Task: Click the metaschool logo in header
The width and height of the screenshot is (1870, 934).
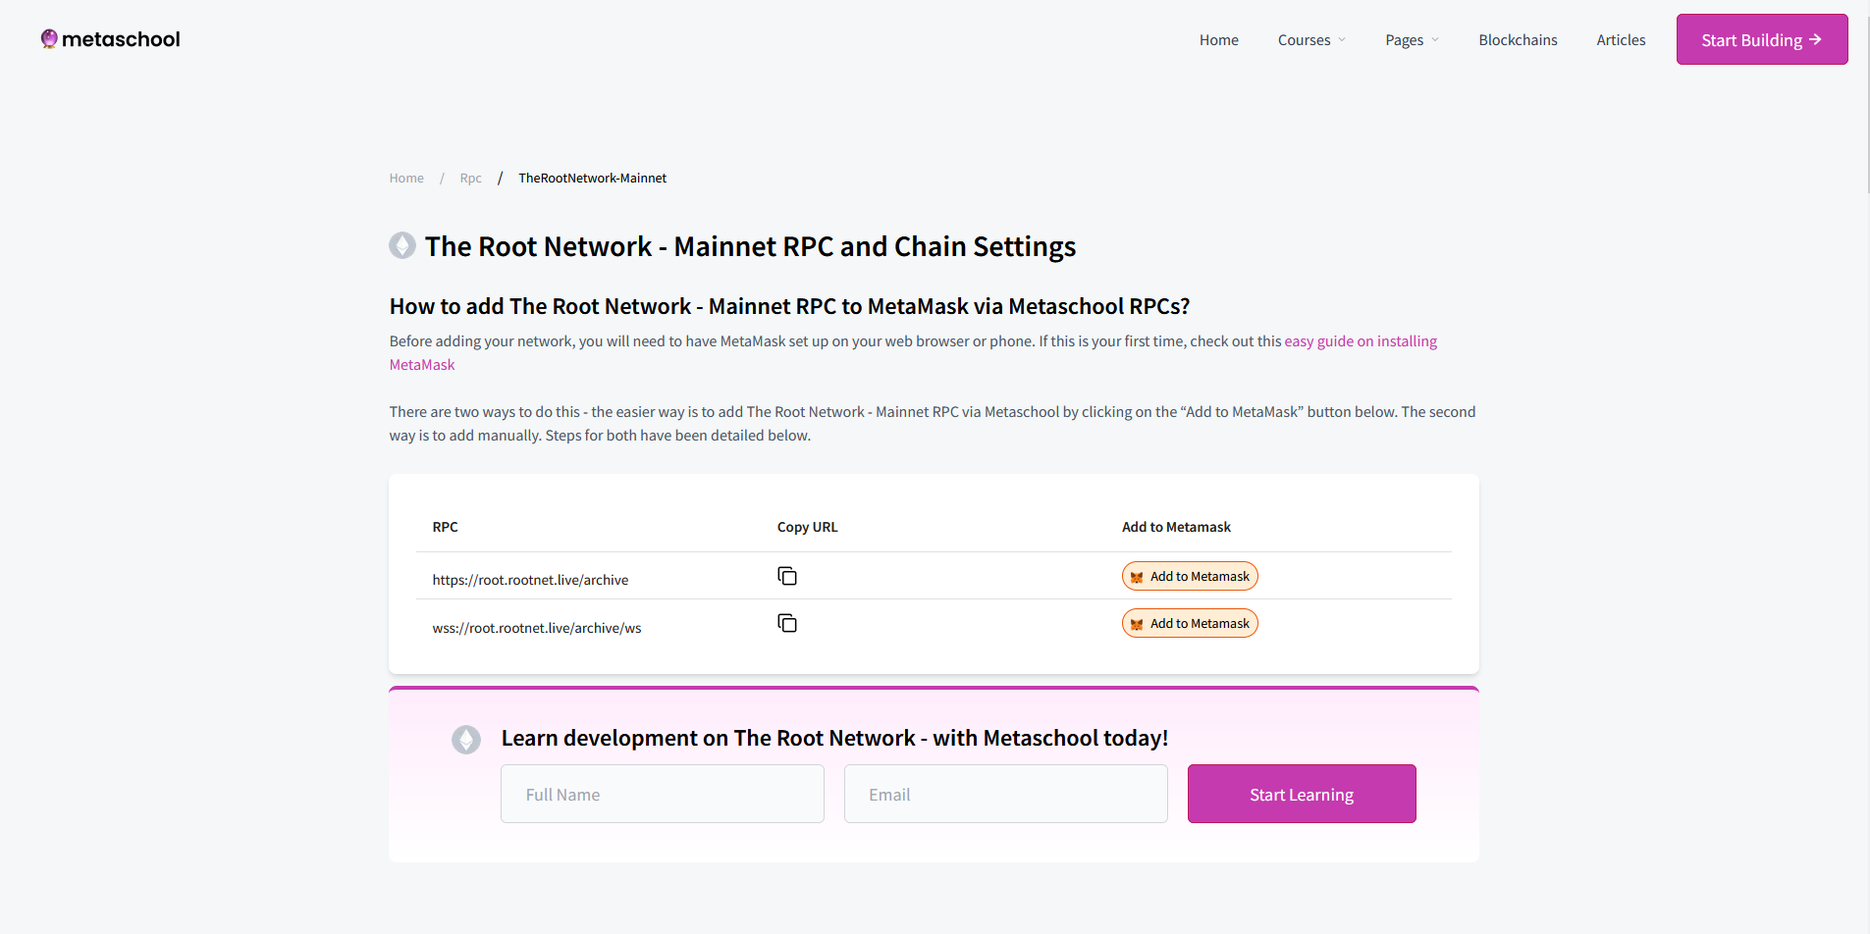Action: pyautogui.click(x=110, y=39)
